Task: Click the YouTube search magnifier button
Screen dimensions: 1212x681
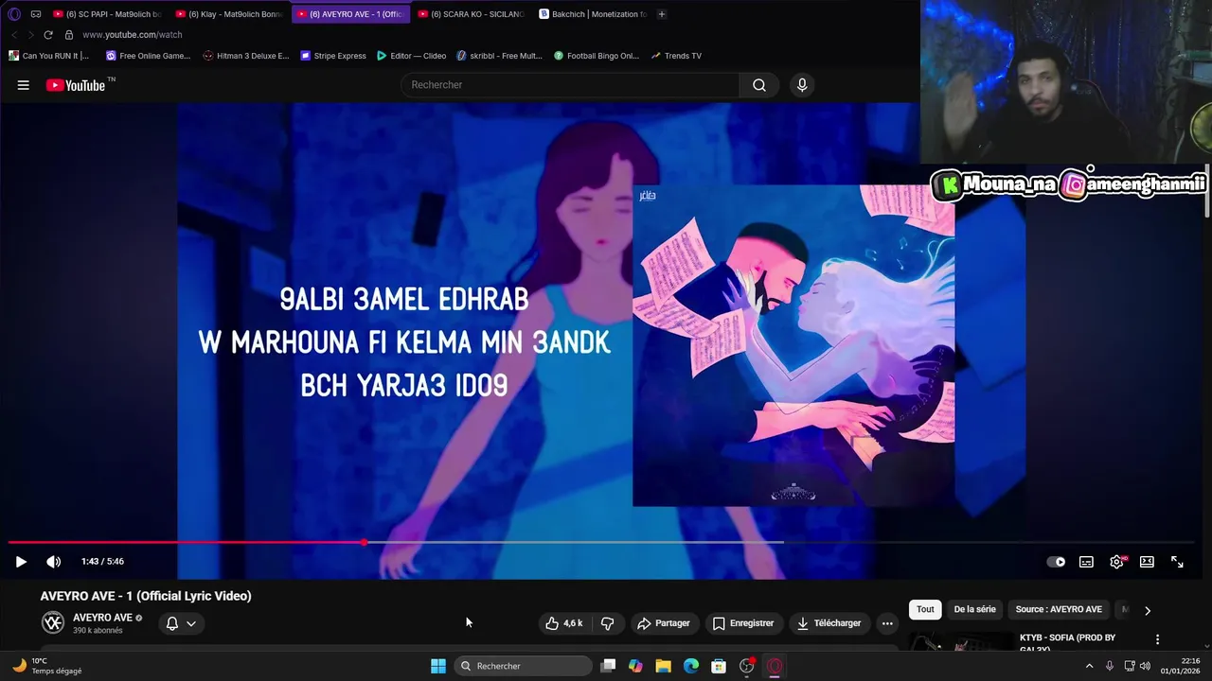Action: coord(759,85)
